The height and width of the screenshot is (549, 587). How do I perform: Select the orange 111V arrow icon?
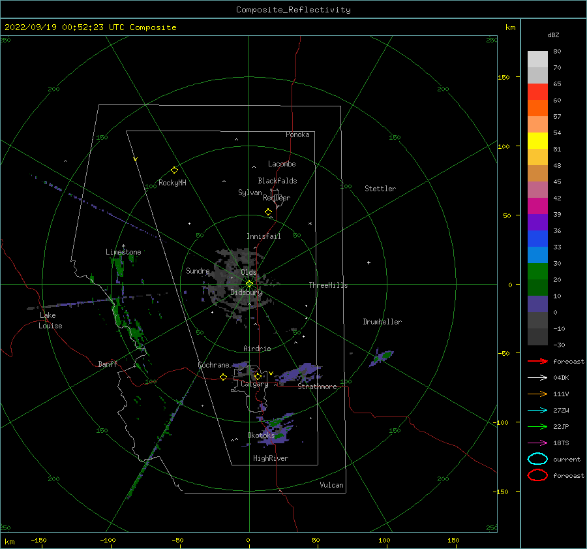[537, 394]
